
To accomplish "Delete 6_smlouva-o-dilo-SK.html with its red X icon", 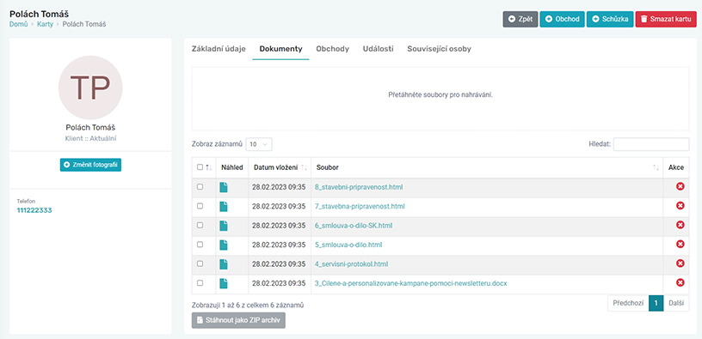I will [x=680, y=225].
